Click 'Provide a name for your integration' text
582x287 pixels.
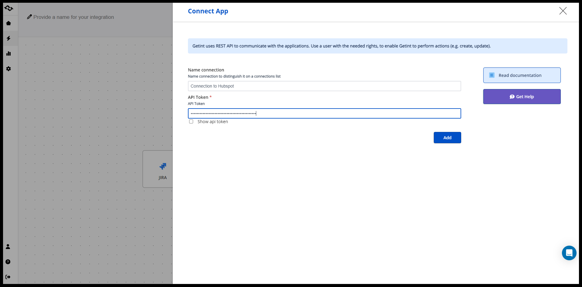(x=73, y=17)
